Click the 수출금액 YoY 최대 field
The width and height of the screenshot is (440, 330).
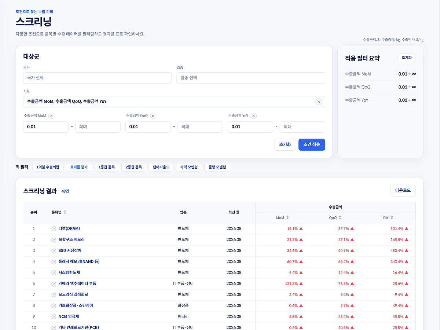[x=302, y=127]
